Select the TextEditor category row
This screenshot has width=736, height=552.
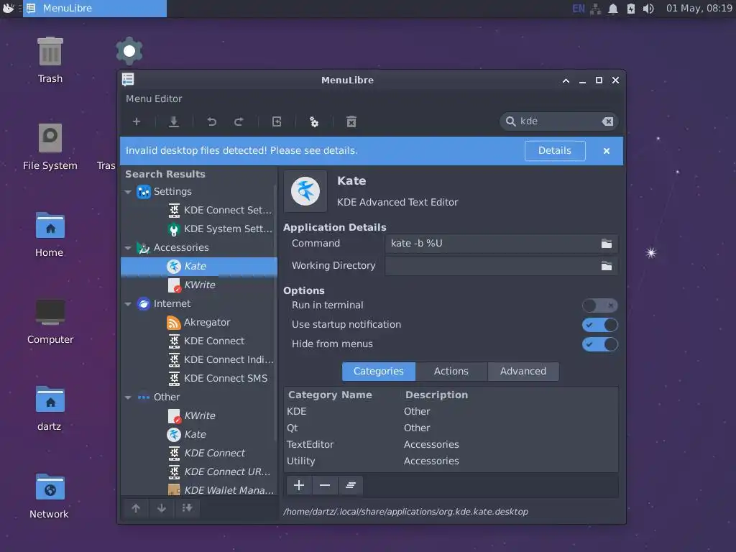[451, 444]
